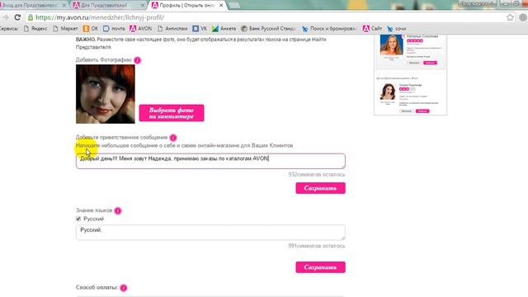Click pink button in second example card
Screen dimensions: 528x297
[422, 111]
